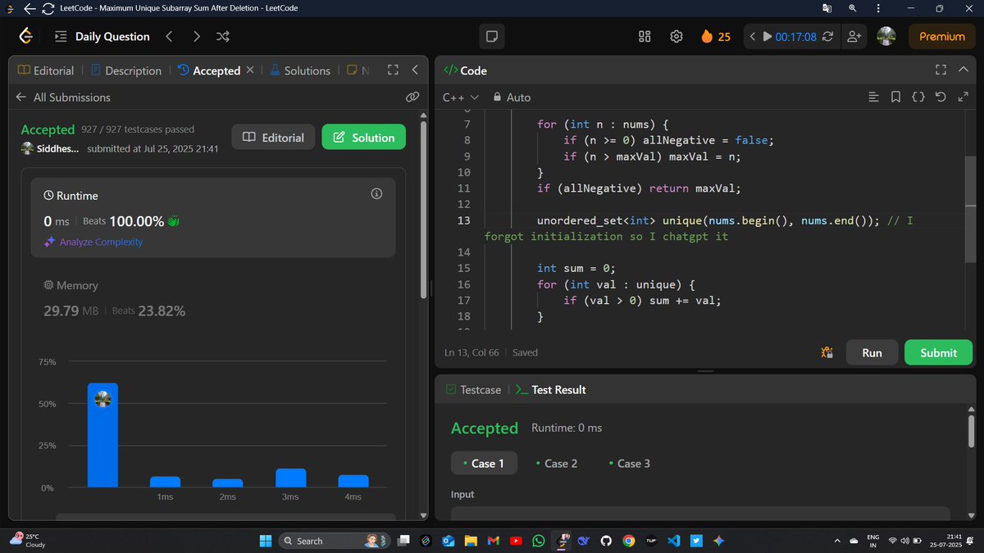The image size is (984, 553).
Task: Open the profile avatar menu
Action: click(x=886, y=36)
